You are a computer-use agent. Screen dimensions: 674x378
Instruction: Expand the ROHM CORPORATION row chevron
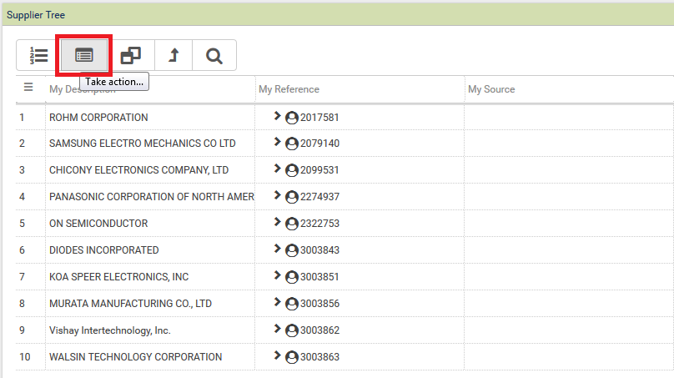pyautogui.click(x=277, y=117)
